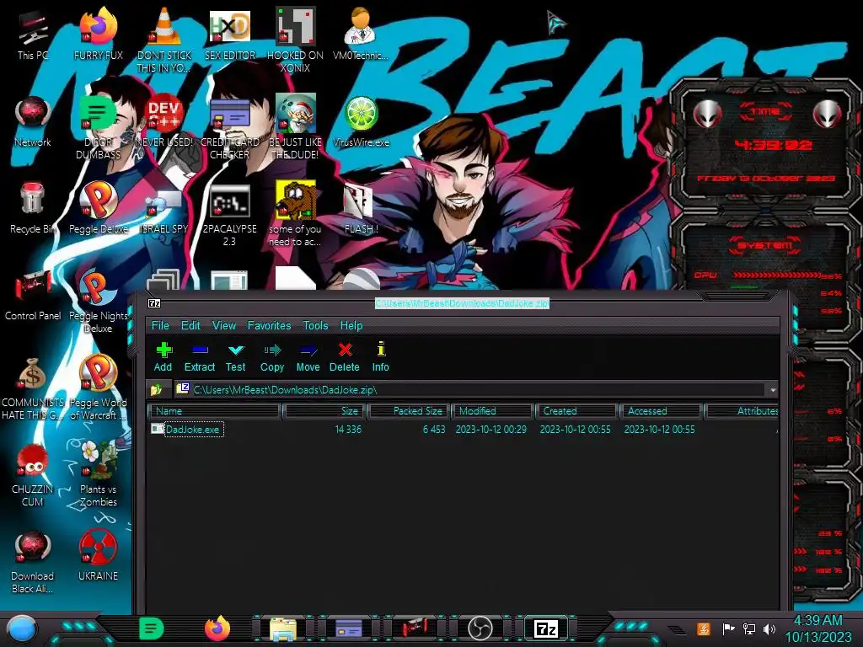Screen dimensions: 863x647
Task: Select the FURRY FUX Firefox desktop icon
Action: click(x=98, y=35)
